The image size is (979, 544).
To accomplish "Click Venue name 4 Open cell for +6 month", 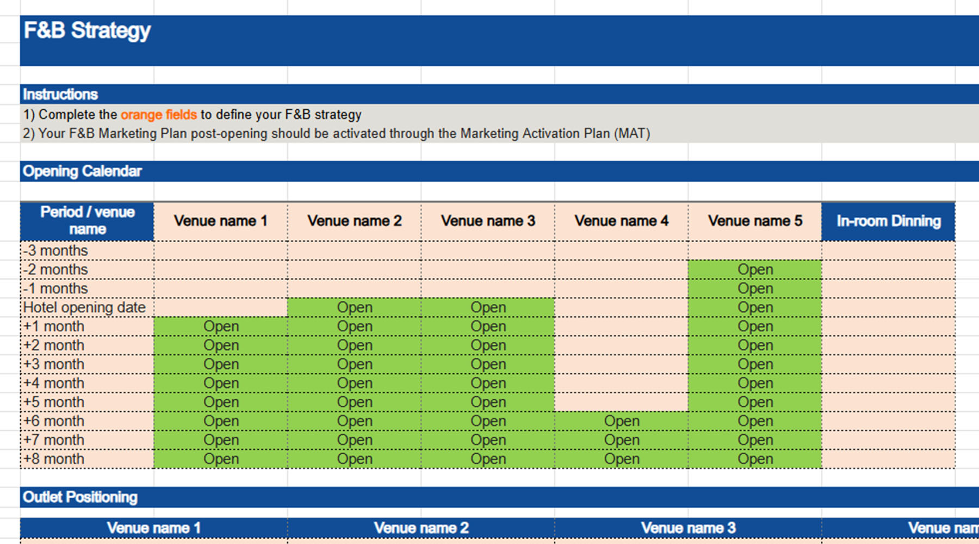I will [621, 421].
